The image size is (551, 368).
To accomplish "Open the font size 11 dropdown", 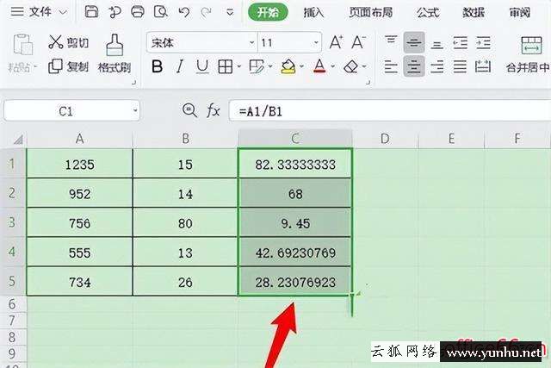I will (x=316, y=43).
